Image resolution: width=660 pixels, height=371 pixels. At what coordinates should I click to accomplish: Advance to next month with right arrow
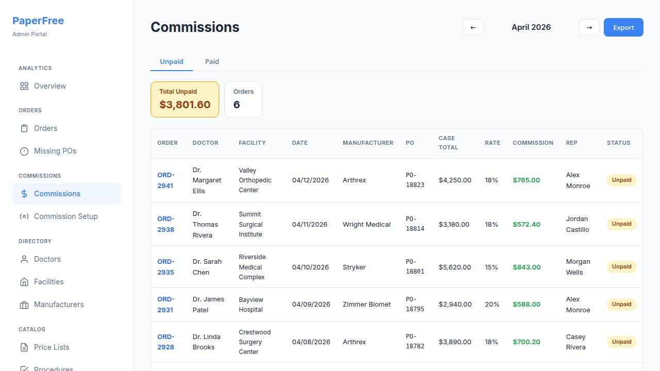coord(589,27)
